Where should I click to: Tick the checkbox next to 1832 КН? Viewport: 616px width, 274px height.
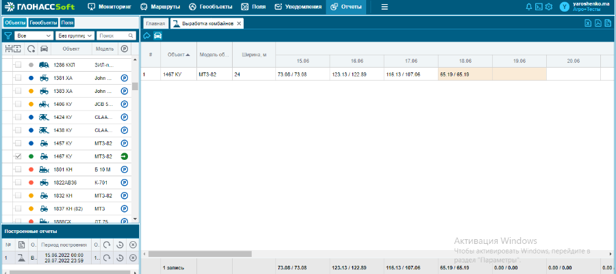[18, 195]
